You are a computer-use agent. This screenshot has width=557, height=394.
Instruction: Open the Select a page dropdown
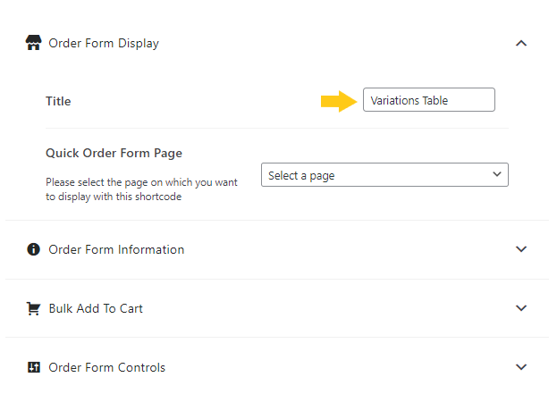(384, 174)
